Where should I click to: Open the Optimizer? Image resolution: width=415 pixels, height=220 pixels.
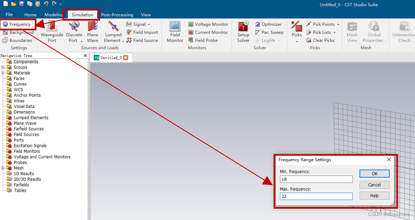(x=268, y=24)
